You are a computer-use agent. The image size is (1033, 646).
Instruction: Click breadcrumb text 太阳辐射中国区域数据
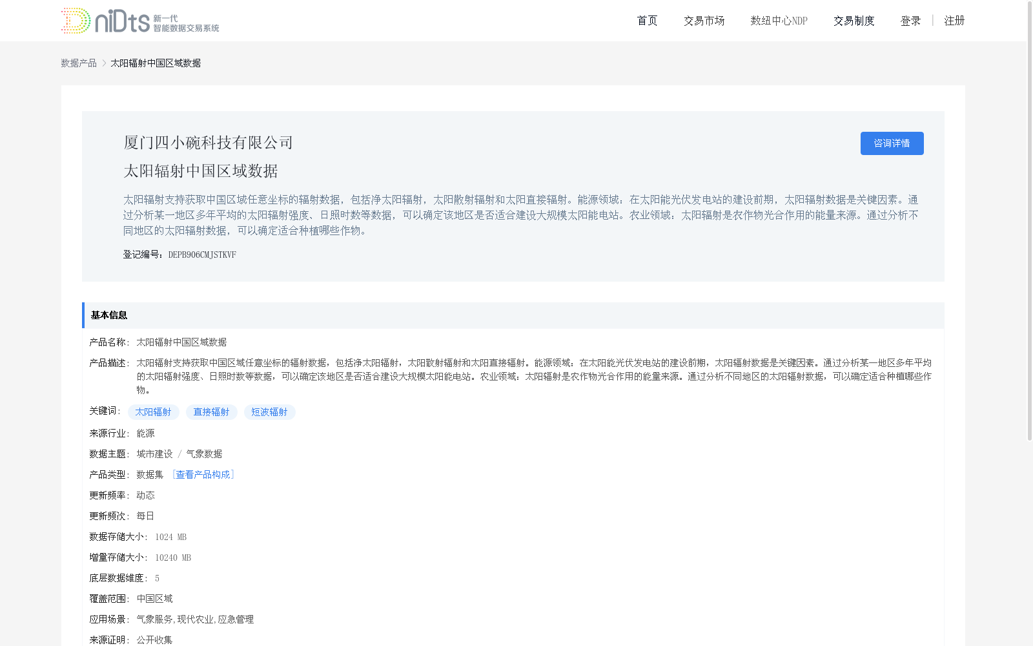156,63
